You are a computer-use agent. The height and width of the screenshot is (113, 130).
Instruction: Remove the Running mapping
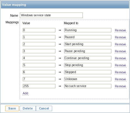(120, 30)
